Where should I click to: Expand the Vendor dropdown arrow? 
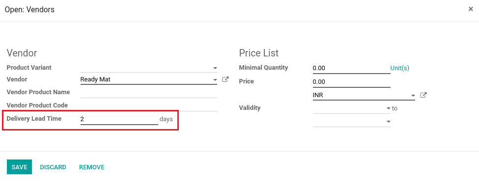215,80
